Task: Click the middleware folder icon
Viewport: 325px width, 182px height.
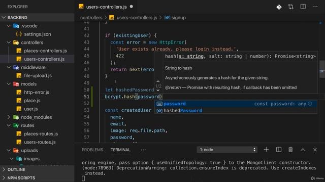Action: coord(16,67)
